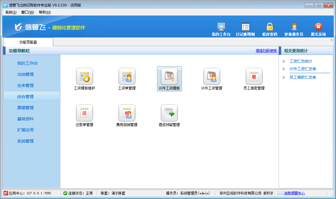Viewport: 336px width, 199px height.
Task: Open the 工资模板维护 icon
Action: pyautogui.click(x=84, y=77)
